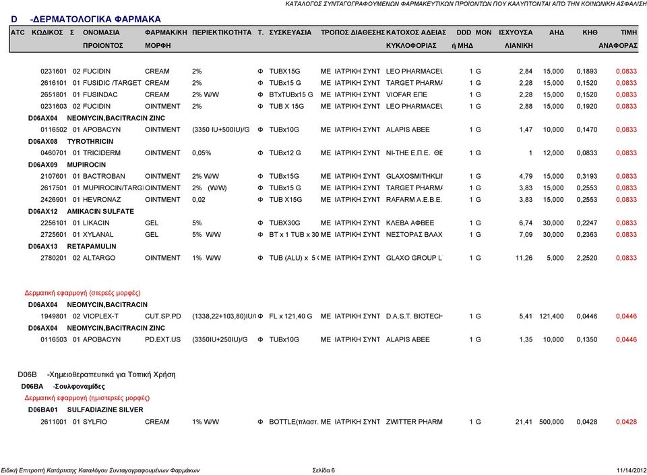Image resolution: width=647 pixels, height=475 pixels.
Task: Click the ΚΩΔΙΚΟΣ column header
Action: coord(47,32)
